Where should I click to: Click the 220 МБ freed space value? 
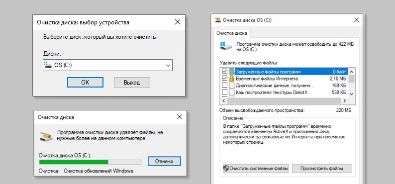click(x=344, y=110)
